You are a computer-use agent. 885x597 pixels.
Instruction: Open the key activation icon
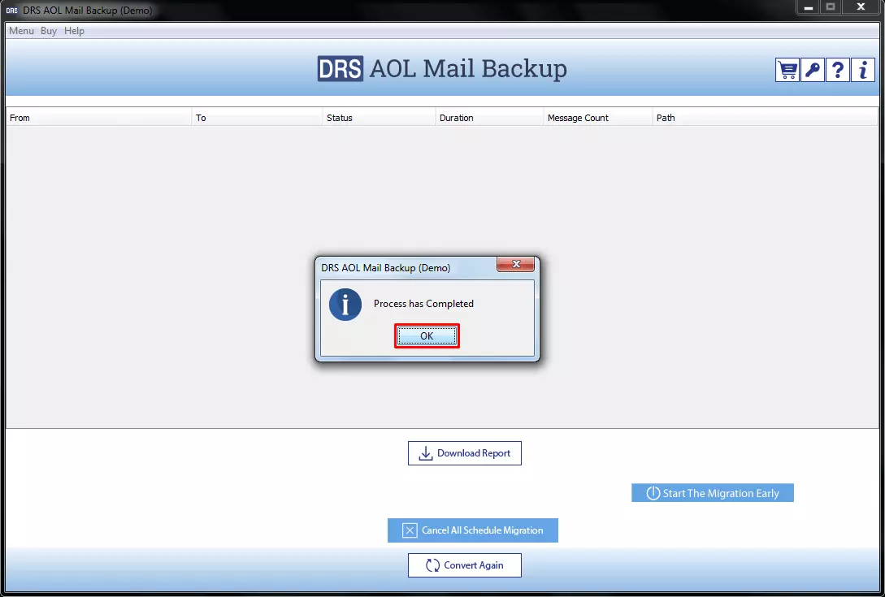(x=812, y=71)
